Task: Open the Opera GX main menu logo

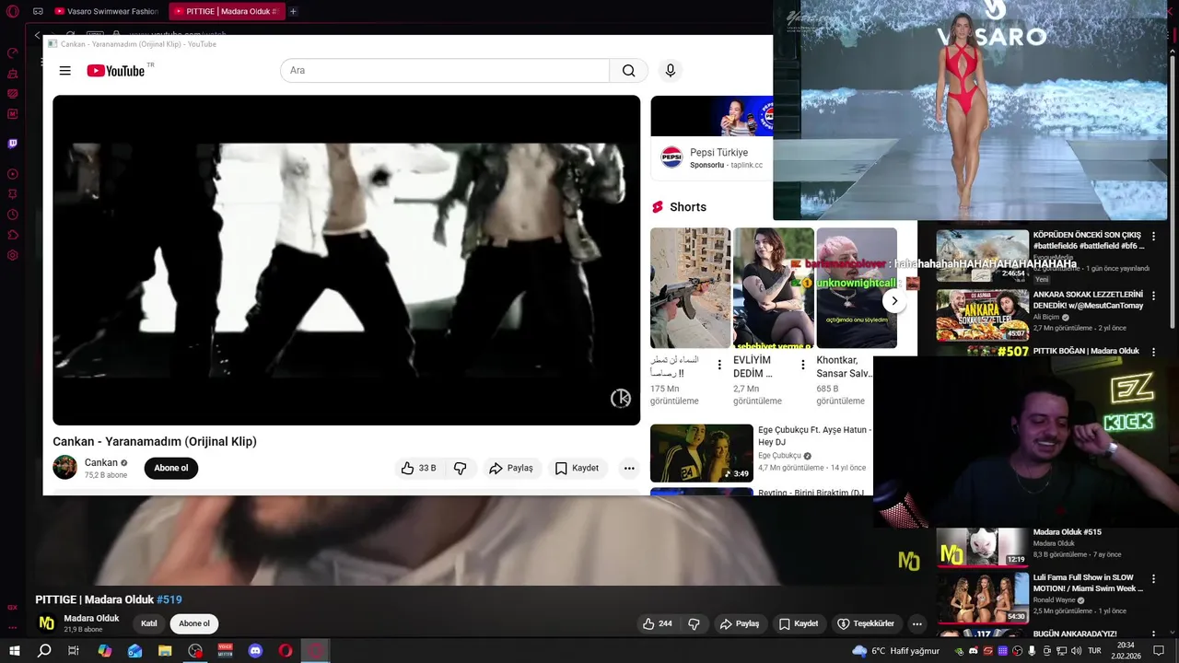Action: coord(13,11)
